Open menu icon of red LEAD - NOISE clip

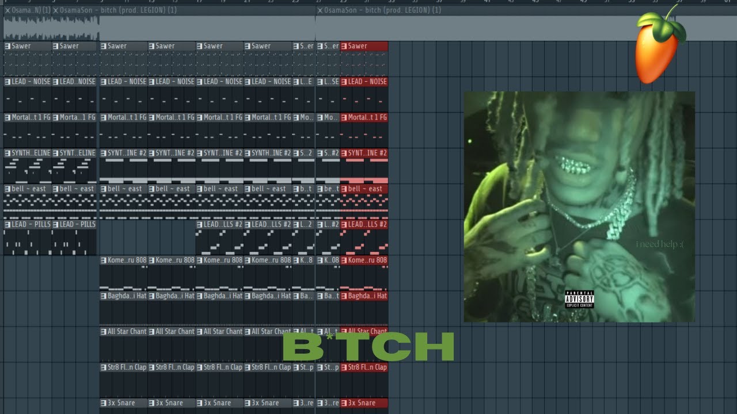coord(344,82)
